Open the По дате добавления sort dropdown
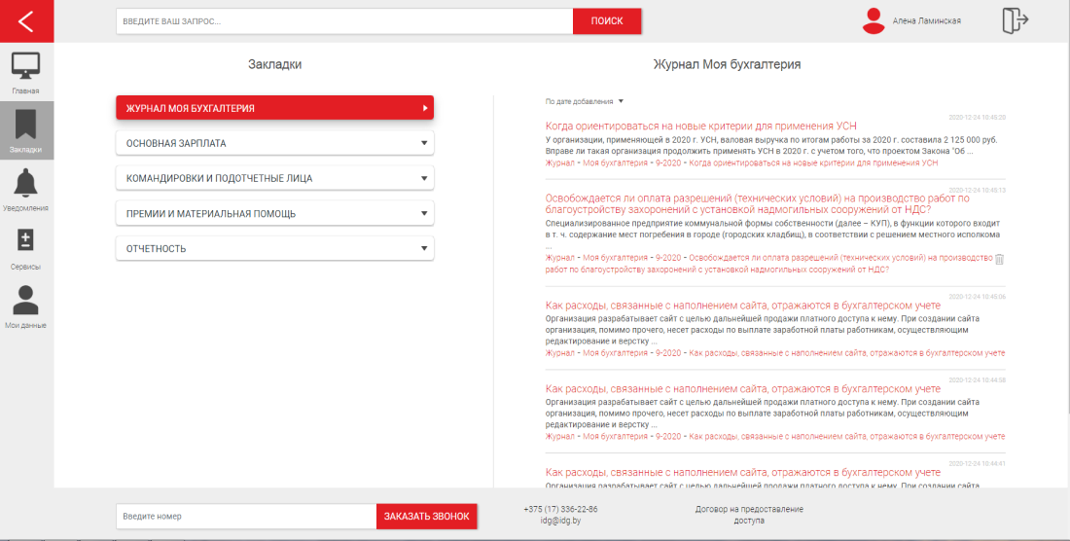 pos(585,101)
